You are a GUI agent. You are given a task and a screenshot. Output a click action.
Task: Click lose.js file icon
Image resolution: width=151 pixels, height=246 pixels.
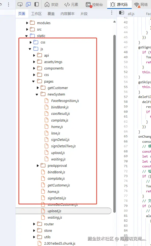[x=47, y=133]
